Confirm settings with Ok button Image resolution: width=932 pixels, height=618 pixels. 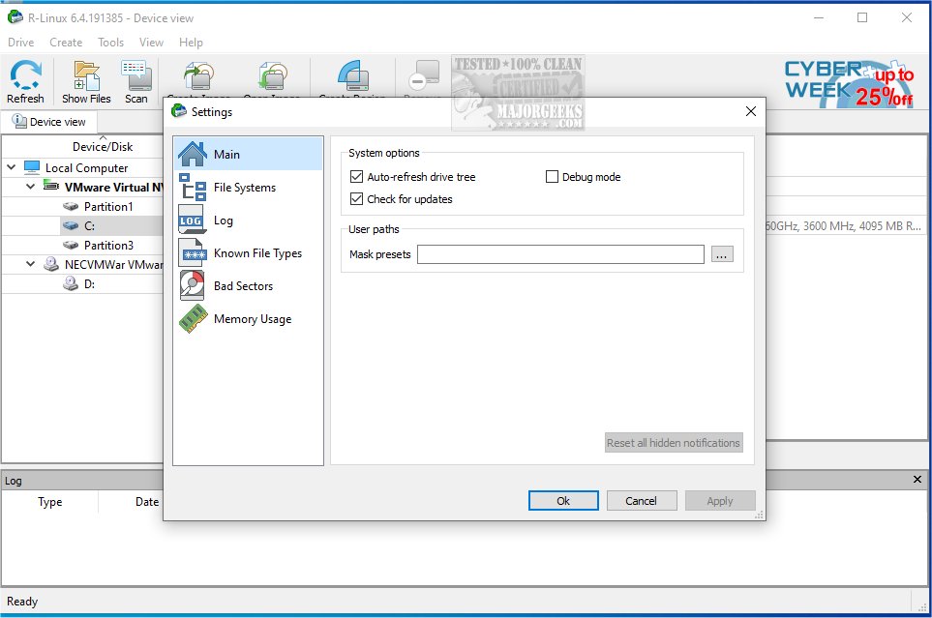click(563, 500)
